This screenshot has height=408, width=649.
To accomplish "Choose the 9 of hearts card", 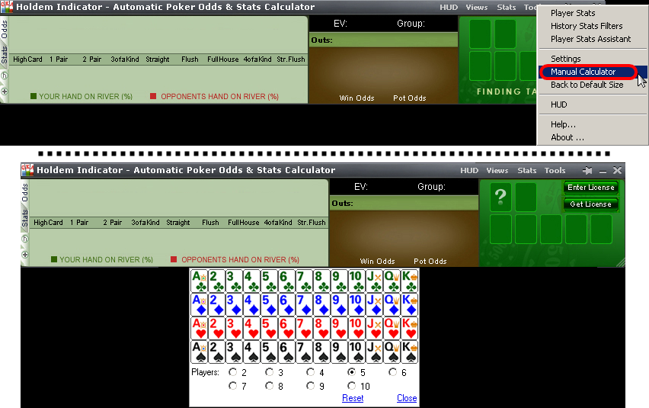I will coord(340,328).
